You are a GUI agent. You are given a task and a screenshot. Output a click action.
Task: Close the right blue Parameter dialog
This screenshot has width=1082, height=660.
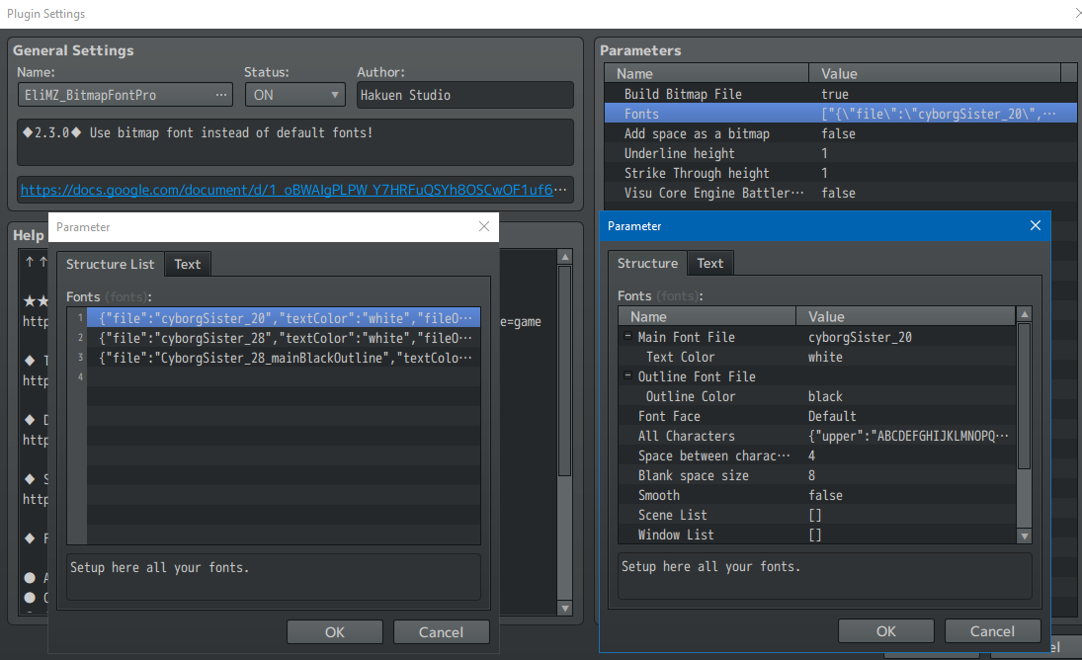pyautogui.click(x=1036, y=225)
